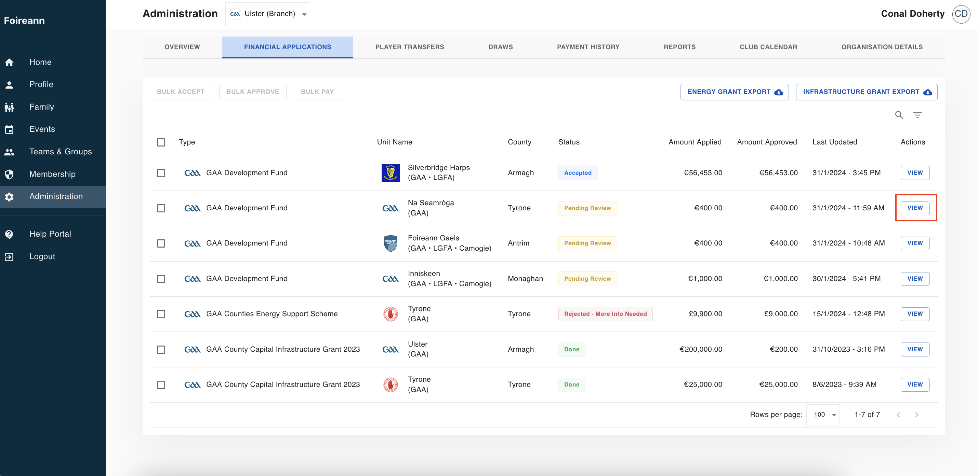Switch to the Reports tab
The height and width of the screenshot is (476, 978).
[679, 47]
